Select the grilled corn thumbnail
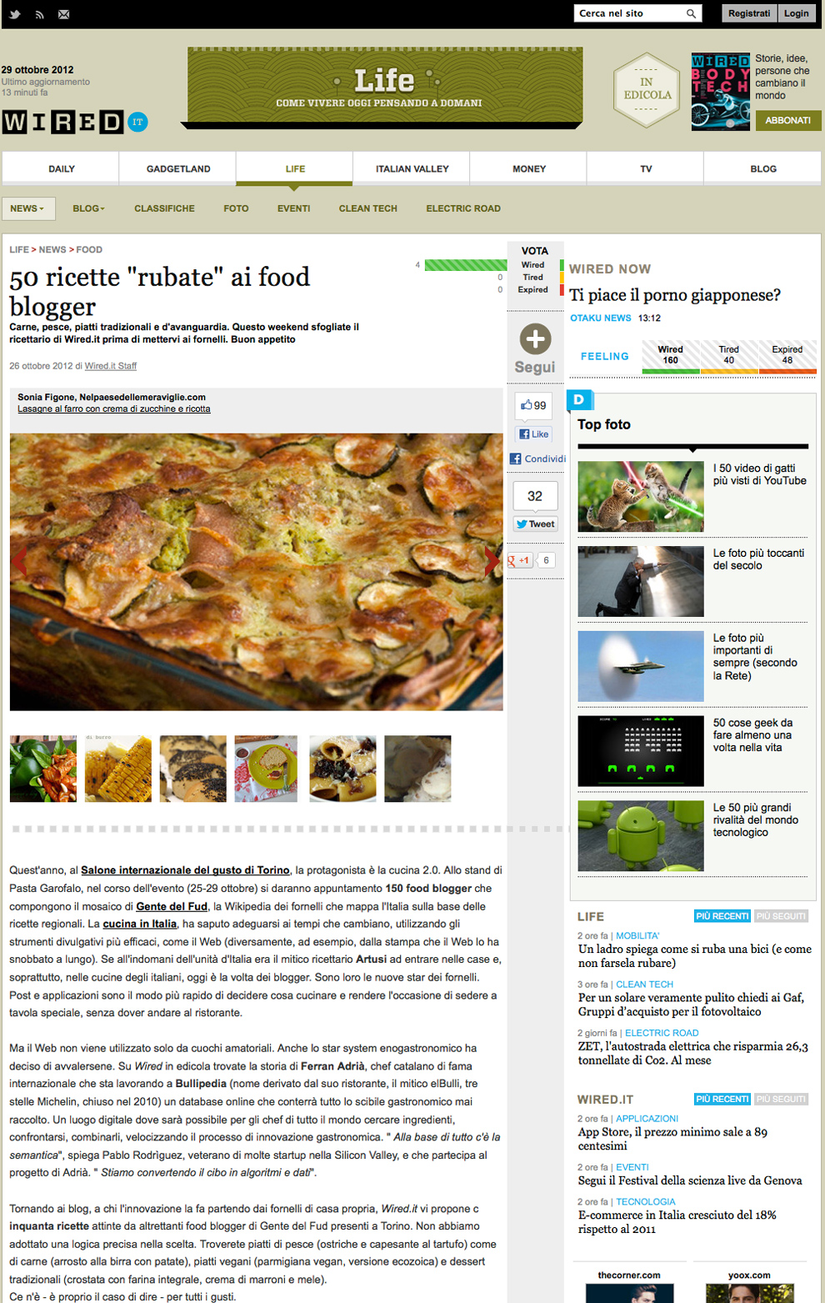Screen dimensions: 825x1303 click(118, 769)
